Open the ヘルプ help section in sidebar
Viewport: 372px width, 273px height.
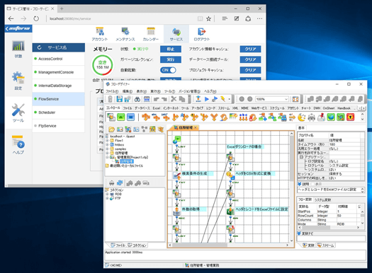pos(18,145)
